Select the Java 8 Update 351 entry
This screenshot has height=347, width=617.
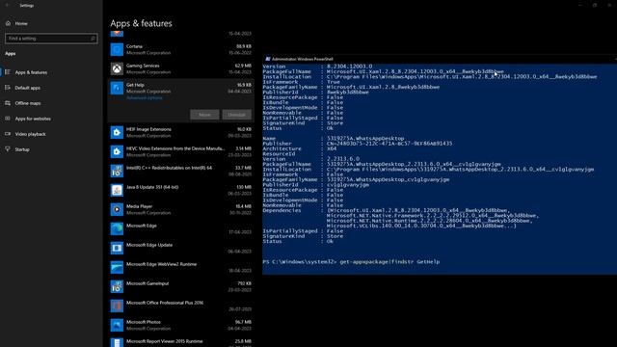152,187
